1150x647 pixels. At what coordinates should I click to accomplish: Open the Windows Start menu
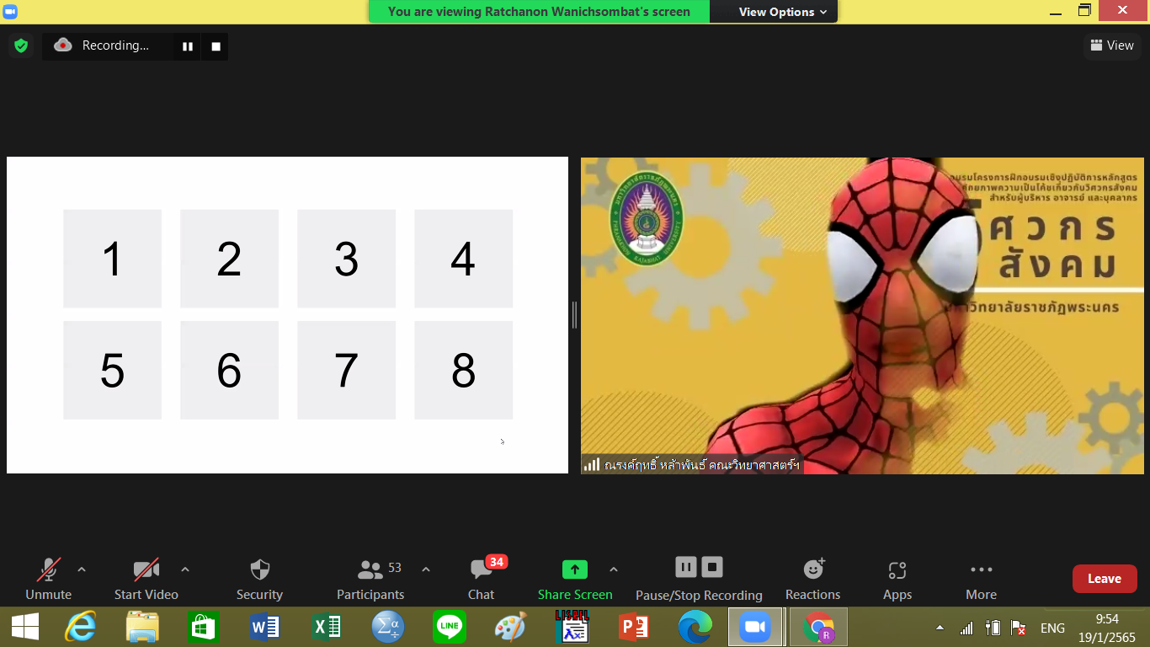[x=24, y=627]
